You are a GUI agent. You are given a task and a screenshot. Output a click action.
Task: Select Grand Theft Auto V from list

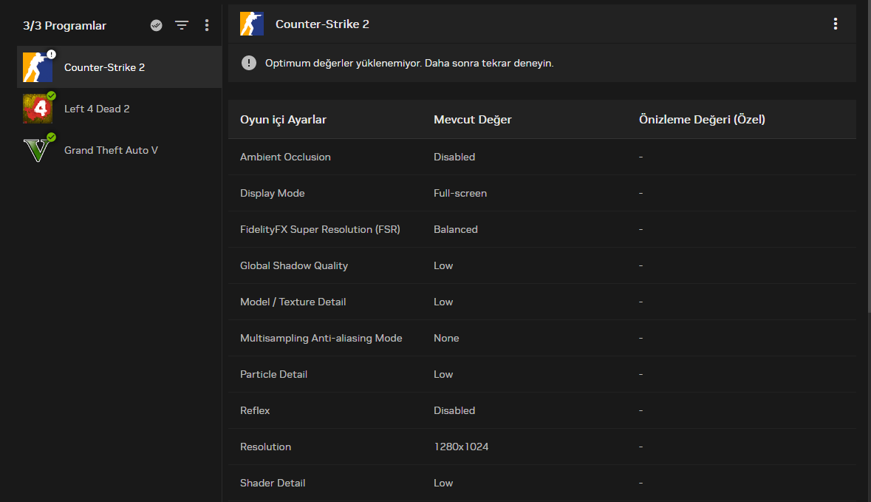tap(111, 150)
